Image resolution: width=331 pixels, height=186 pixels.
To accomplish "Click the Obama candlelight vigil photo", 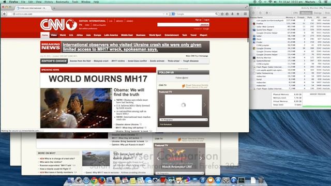I will (76, 108).
